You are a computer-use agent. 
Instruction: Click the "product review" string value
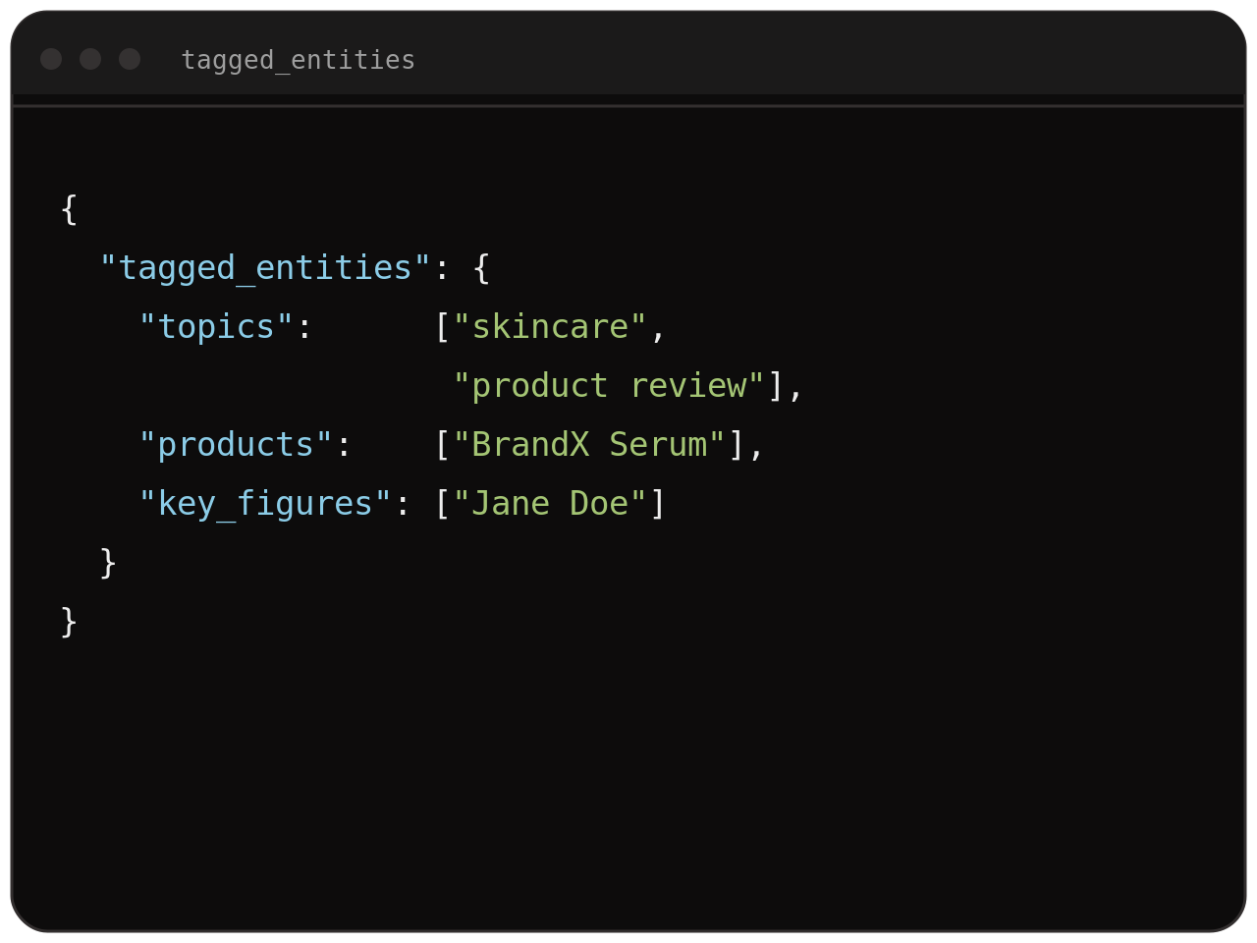(609, 386)
